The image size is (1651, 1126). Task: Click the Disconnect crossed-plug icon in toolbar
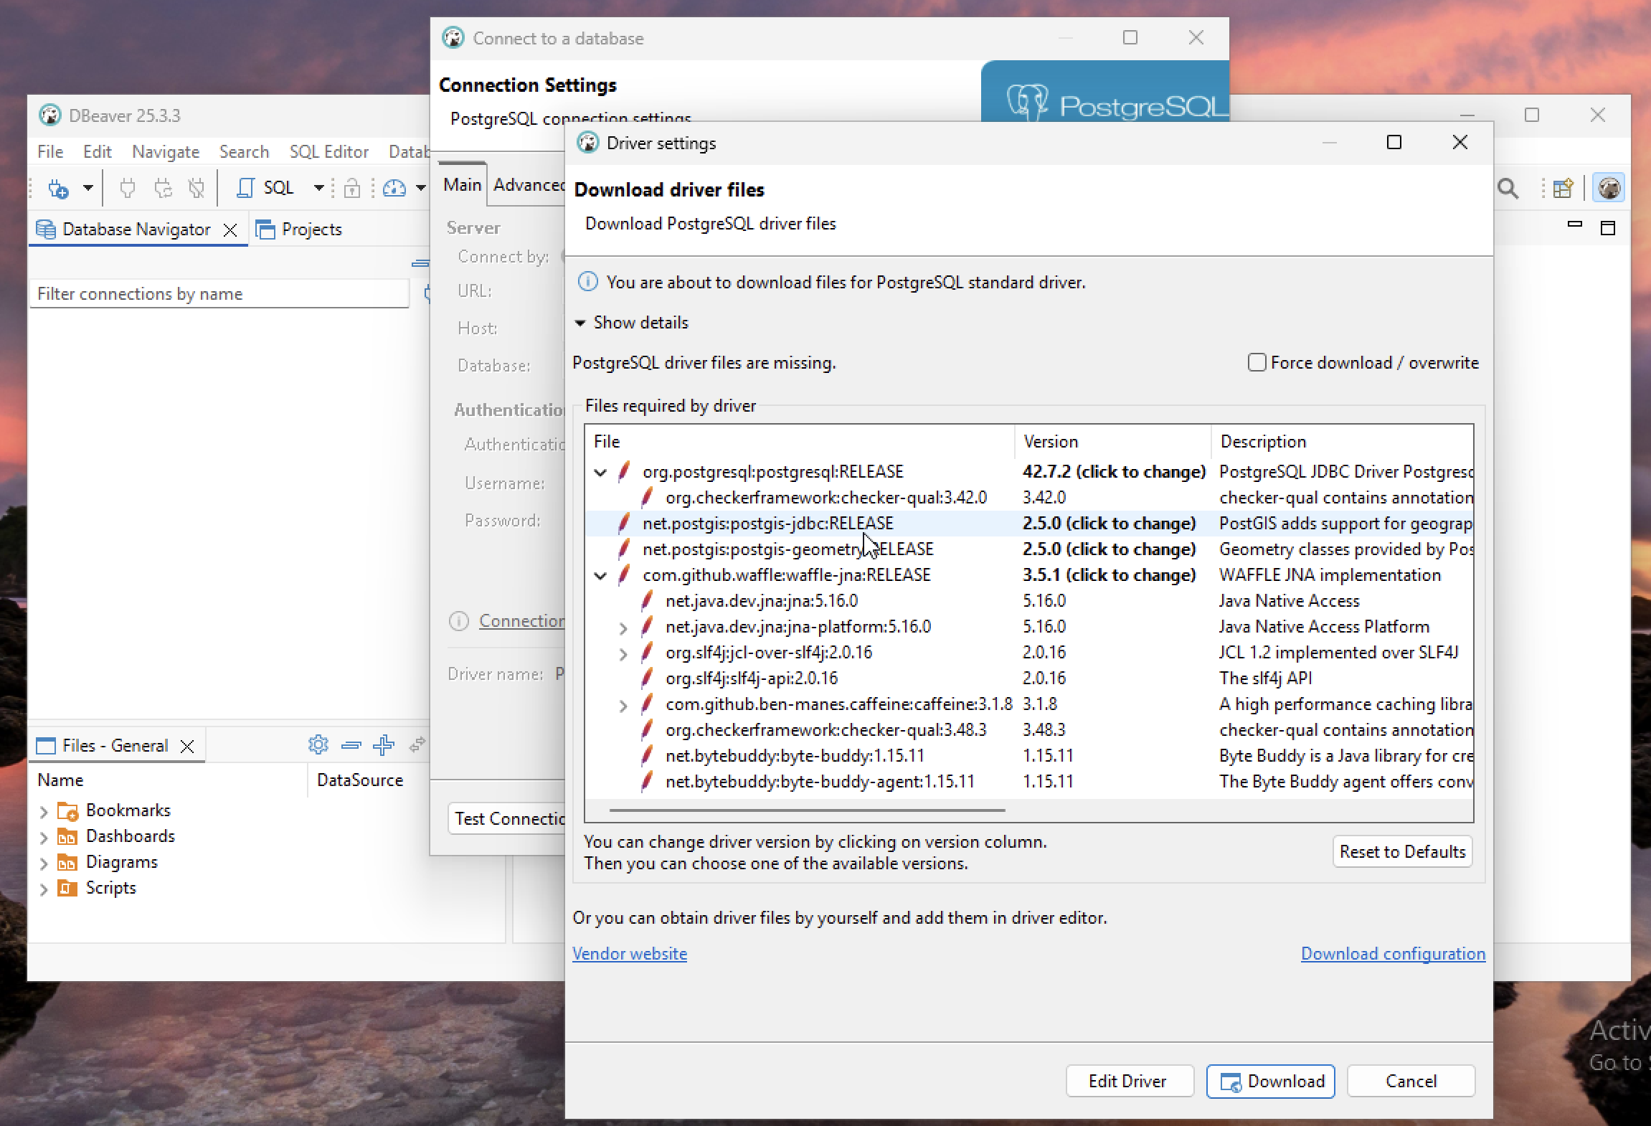coord(197,189)
